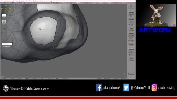Click the Spin Edges button

tap(131, 35)
